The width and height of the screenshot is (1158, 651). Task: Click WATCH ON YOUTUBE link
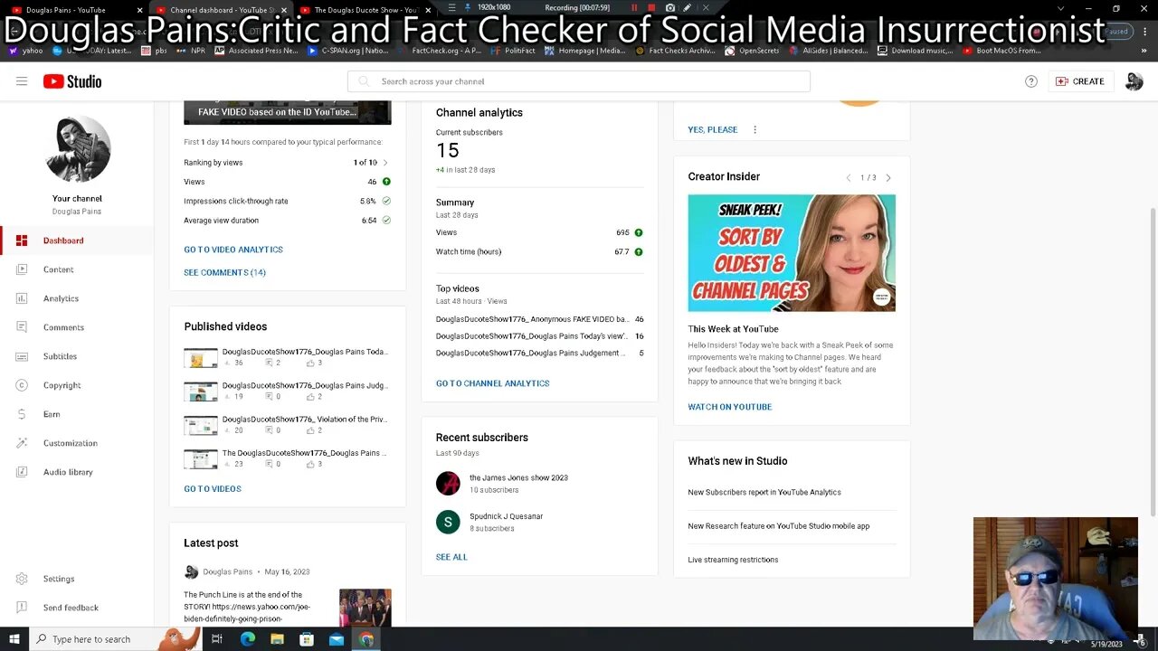click(729, 407)
